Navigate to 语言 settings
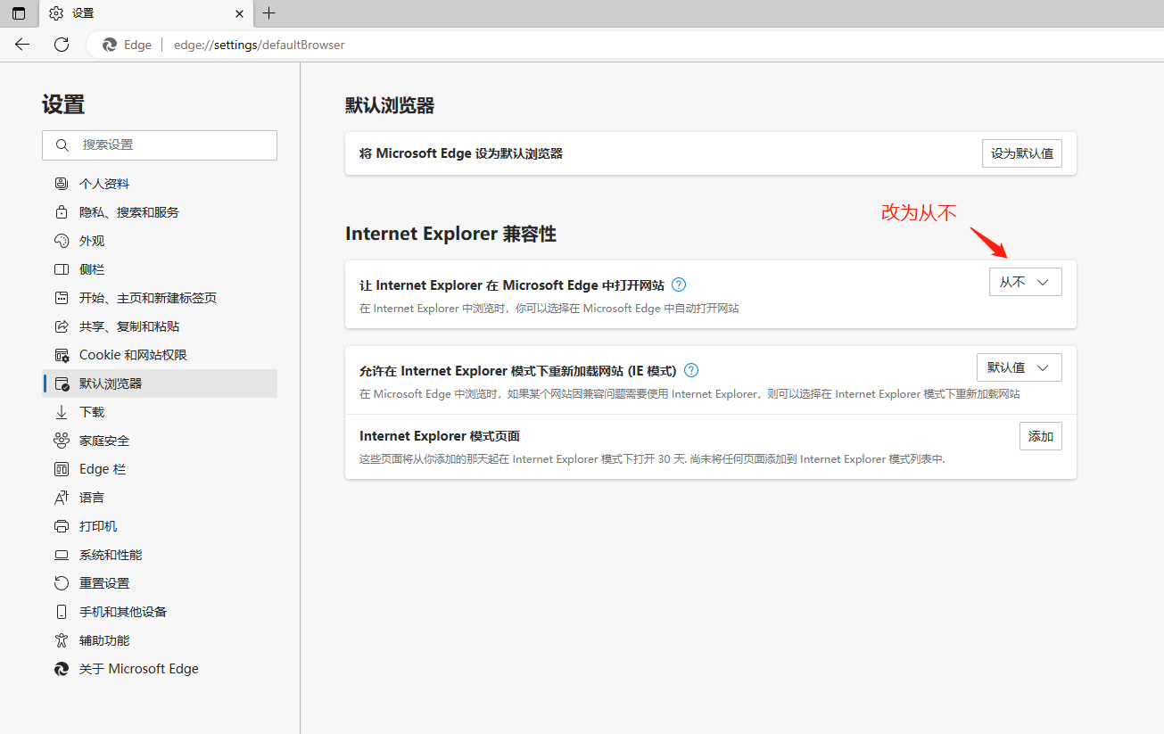The height and width of the screenshot is (734, 1164). click(160, 498)
